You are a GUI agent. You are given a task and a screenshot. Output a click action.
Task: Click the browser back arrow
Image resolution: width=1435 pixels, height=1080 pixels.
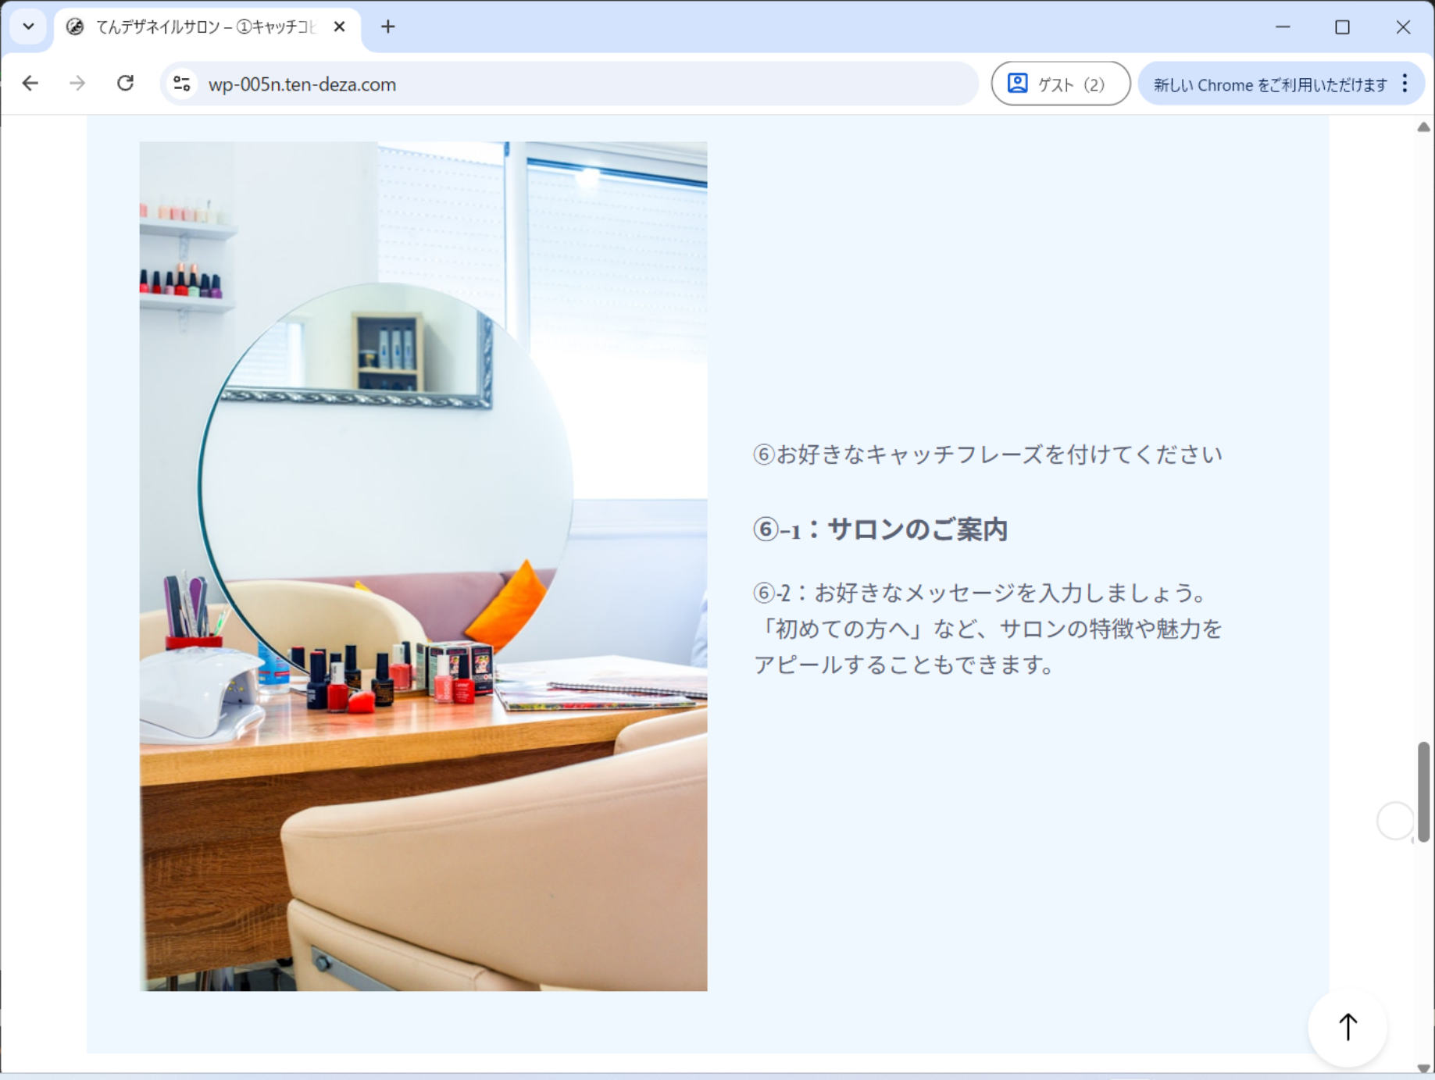coord(30,84)
